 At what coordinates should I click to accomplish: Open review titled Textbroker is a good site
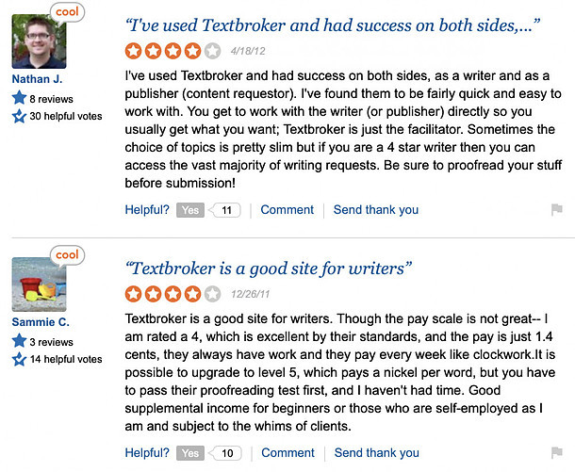click(269, 269)
